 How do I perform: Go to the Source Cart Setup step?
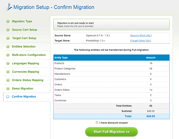(x=24, y=30)
